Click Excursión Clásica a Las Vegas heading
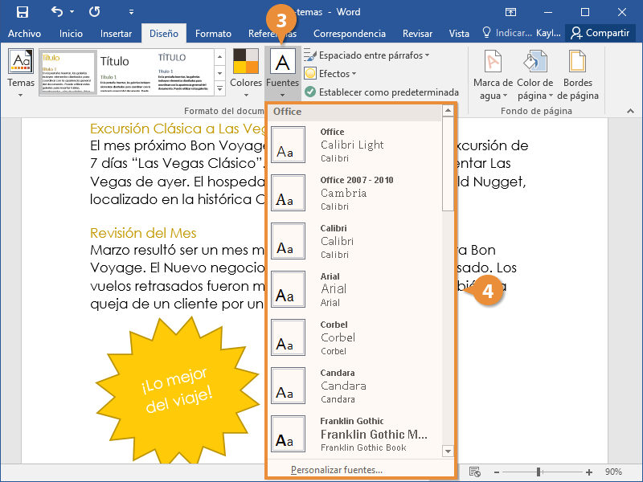 (x=177, y=129)
